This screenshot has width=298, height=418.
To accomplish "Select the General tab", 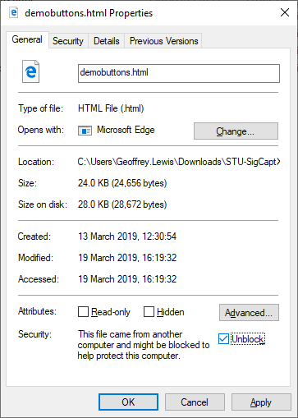I will tap(27, 39).
